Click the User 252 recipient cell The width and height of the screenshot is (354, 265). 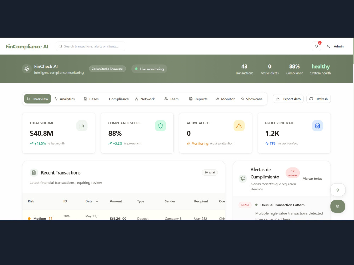[200, 218]
